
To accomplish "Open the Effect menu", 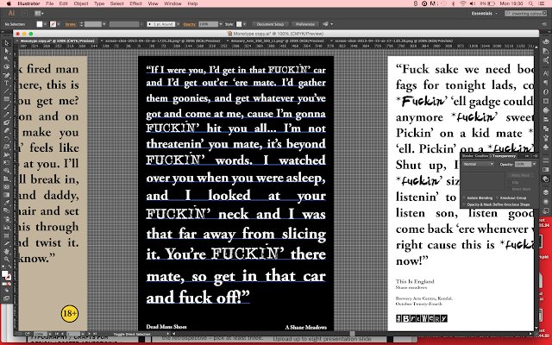I will (135, 3).
